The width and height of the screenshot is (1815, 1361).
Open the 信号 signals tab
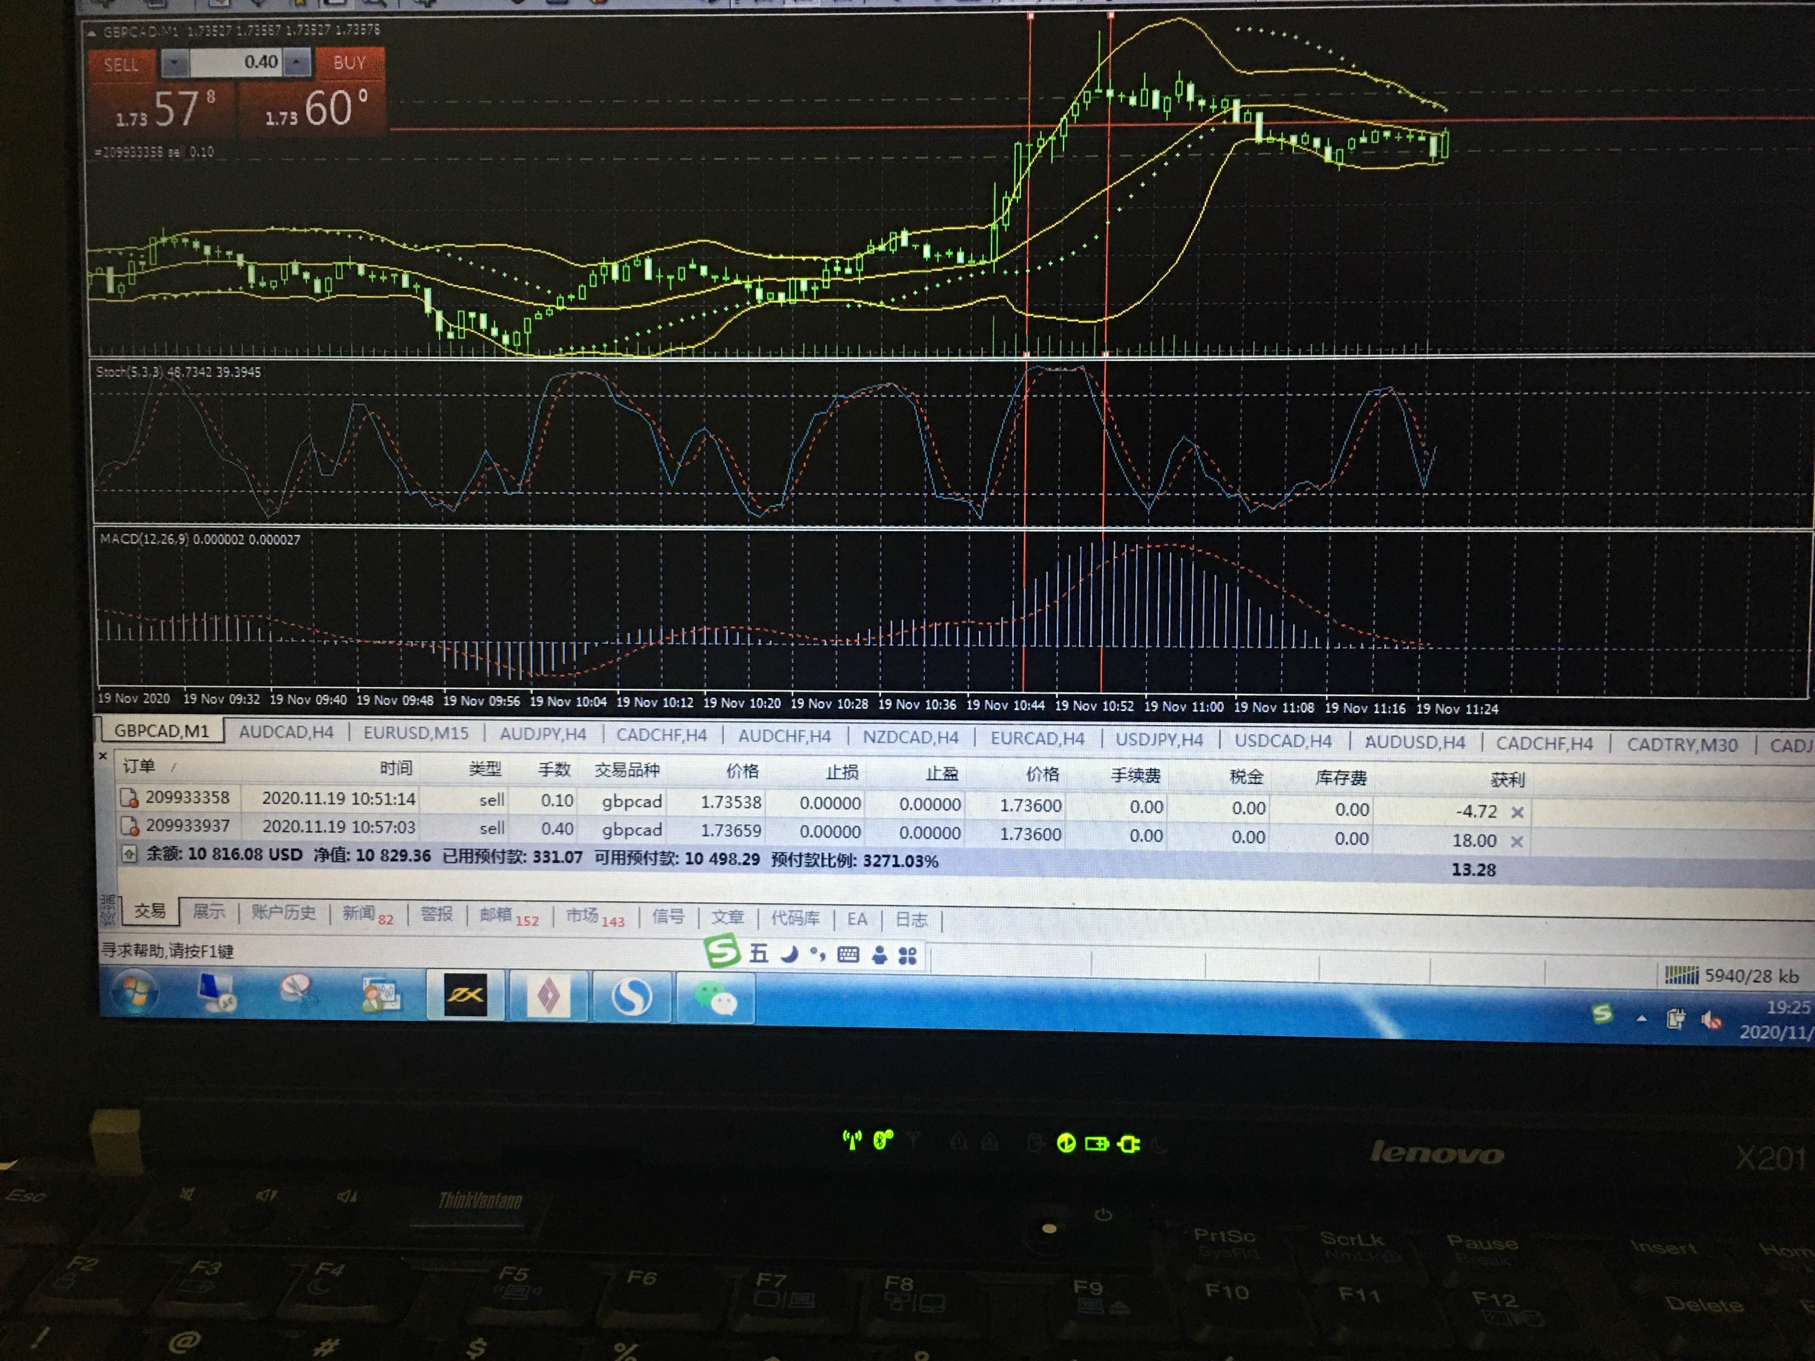click(668, 916)
